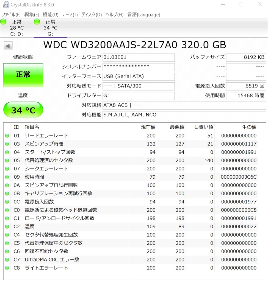Switch to the C: D: disk tab at 28 °C
This screenshot has width=268, height=281.
[17, 28]
